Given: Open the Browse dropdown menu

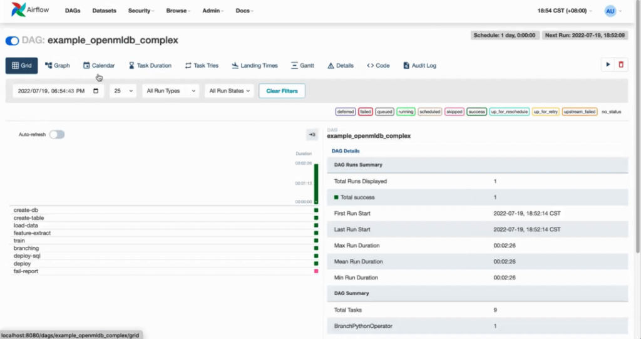Looking at the screenshot, I should click(x=178, y=11).
